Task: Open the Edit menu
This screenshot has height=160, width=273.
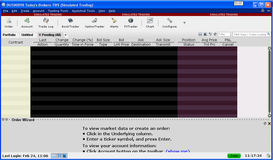Action: 14,11
